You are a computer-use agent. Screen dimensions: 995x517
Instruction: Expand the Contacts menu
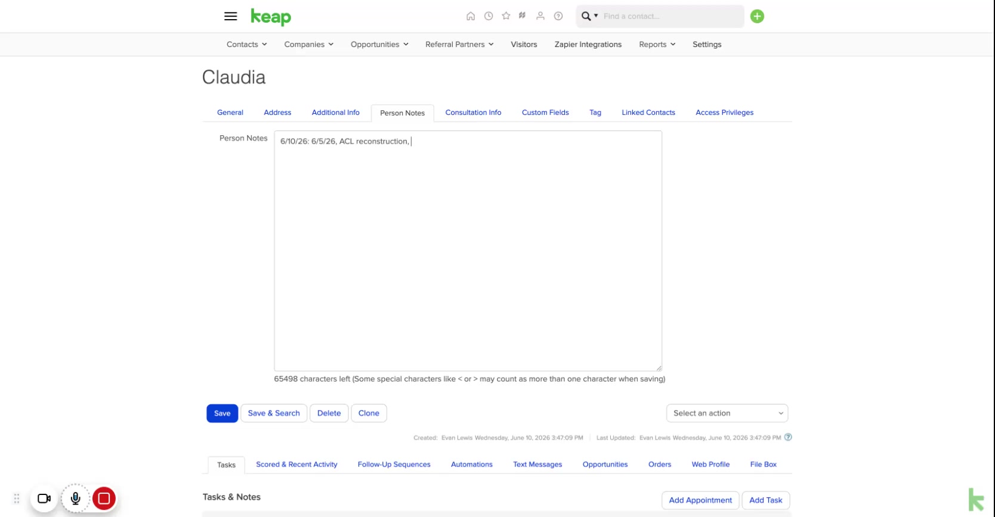[246, 45]
